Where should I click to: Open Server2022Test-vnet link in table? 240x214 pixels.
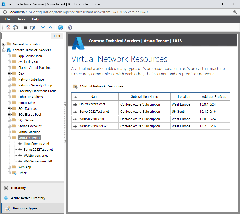94,112
